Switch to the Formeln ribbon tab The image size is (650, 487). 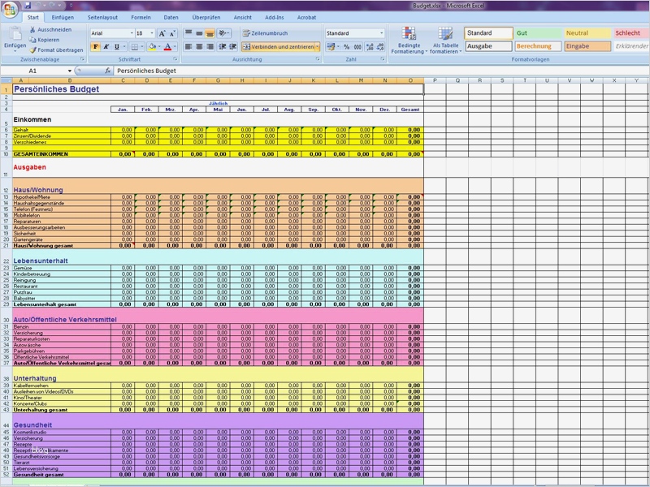[x=141, y=17]
